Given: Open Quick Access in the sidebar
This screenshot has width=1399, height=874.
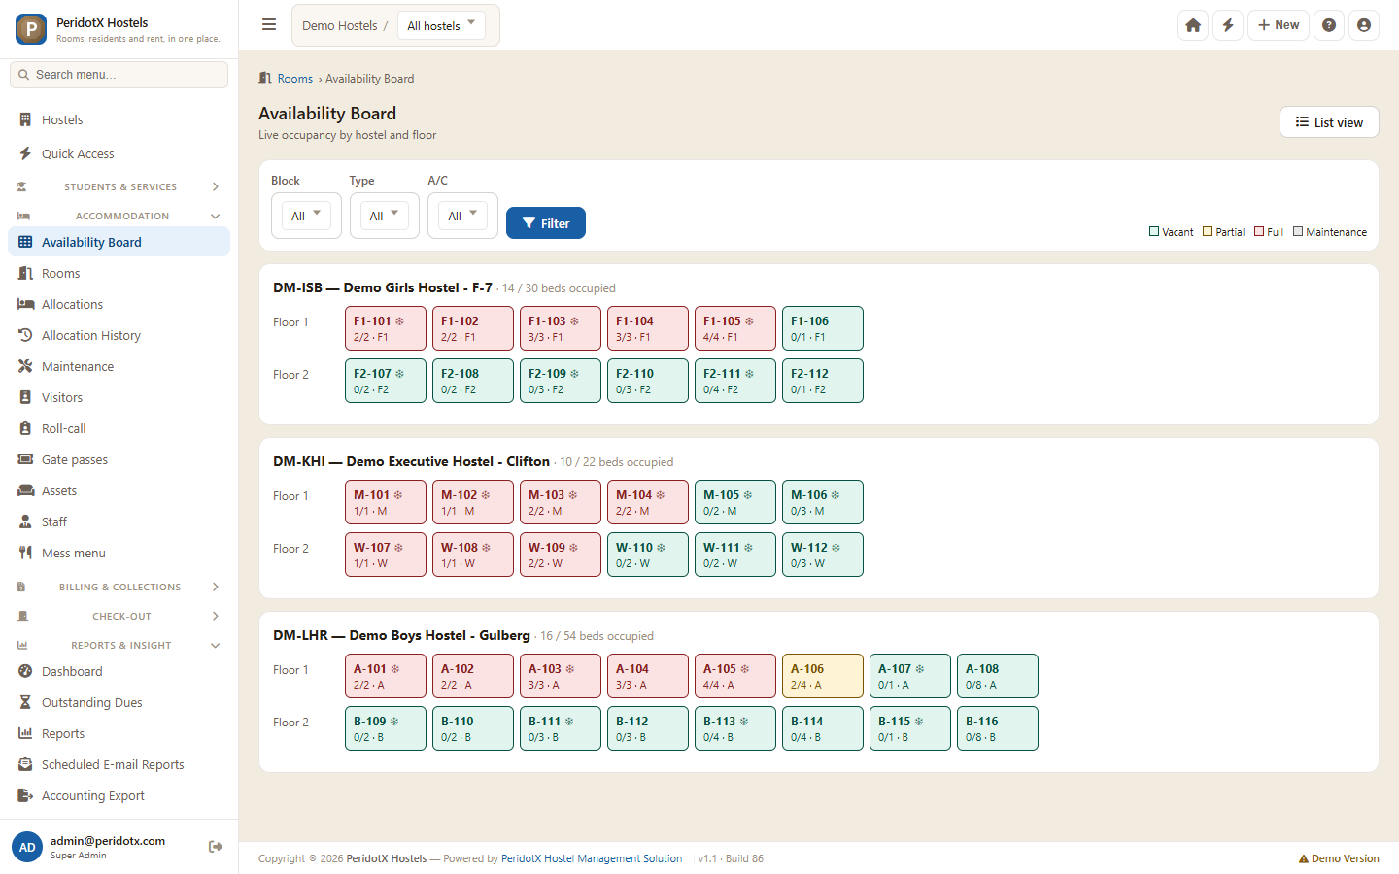Looking at the screenshot, I should click(119, 153).
